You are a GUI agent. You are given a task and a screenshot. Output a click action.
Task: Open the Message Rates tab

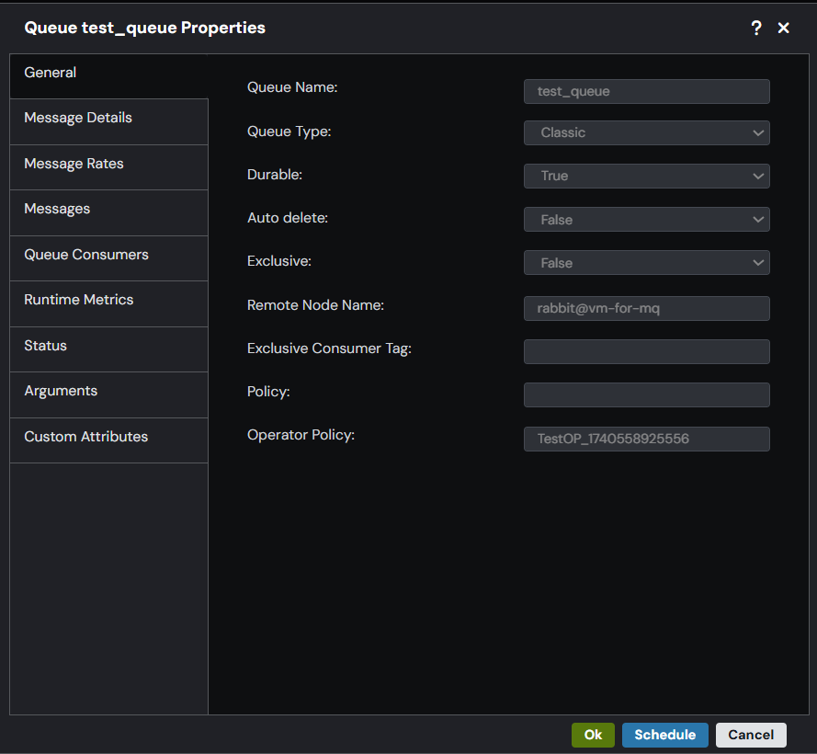click(x=108, y=164)
